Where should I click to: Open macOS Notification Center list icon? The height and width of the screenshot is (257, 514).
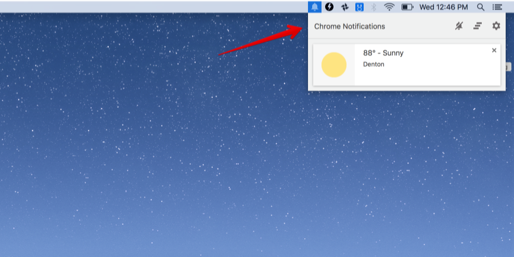click(497, 7)
